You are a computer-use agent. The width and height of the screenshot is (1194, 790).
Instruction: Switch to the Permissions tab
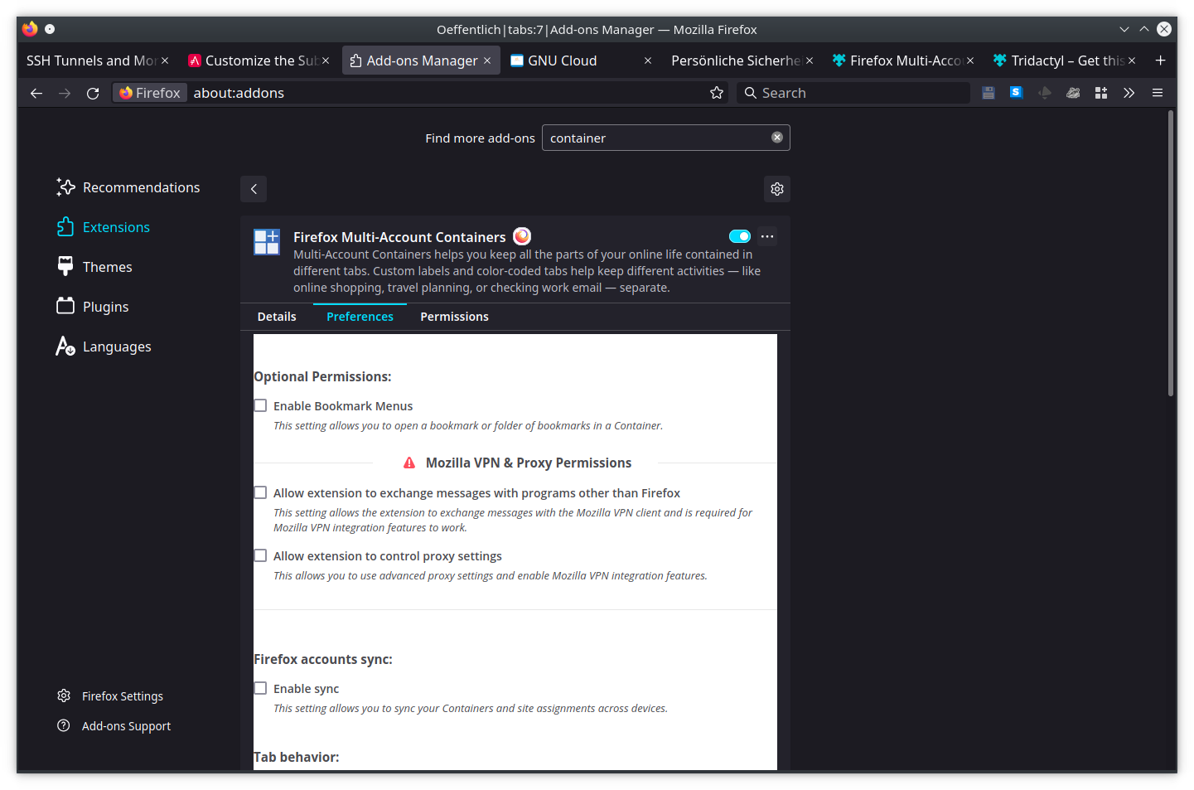[x=454, y=316]
